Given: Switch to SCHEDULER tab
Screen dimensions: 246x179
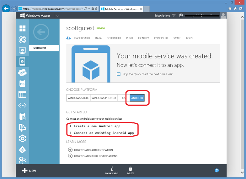Looking at the screenshot, I should pyautogui.click(x=114, y=38).
